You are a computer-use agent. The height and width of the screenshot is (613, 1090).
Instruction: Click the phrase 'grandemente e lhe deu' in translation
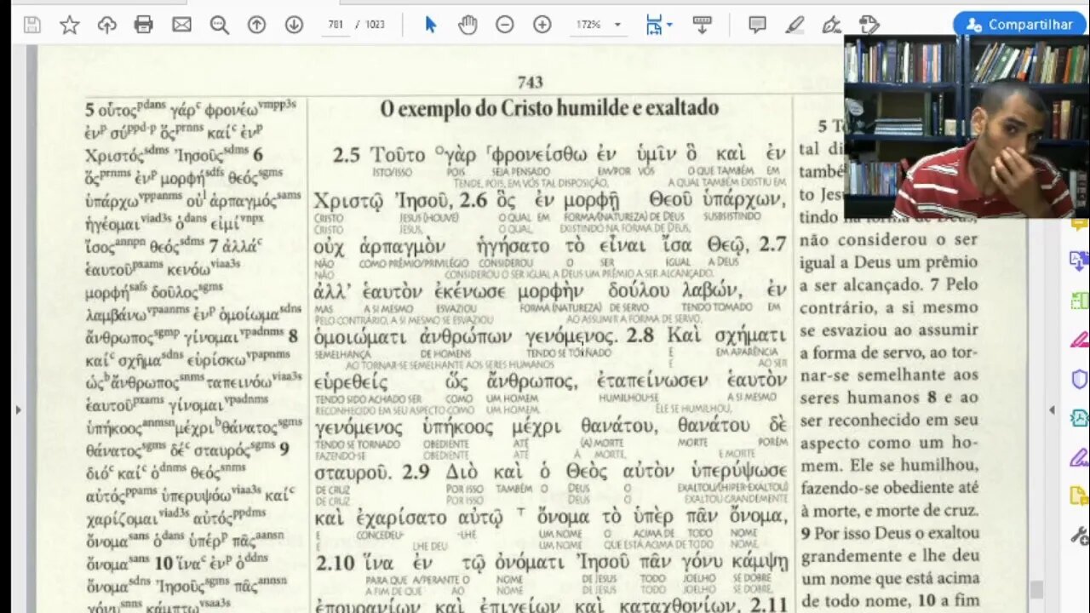(889, 557)
